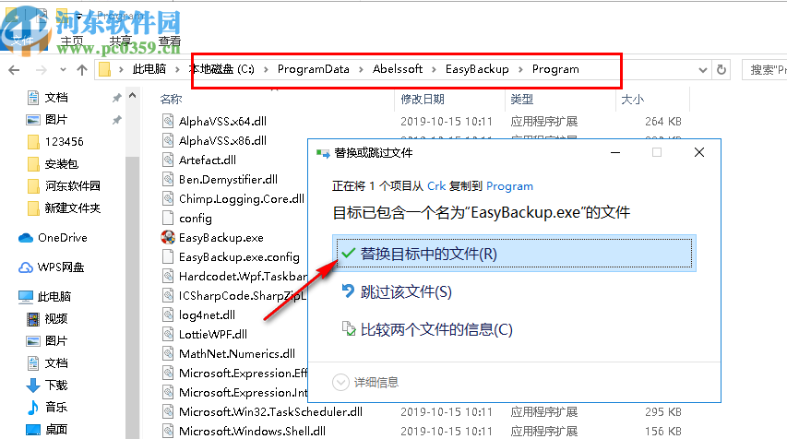Choose 替换目标中的文件(R) option
The width and height of the screenshot is (787, 439).
(514, 254)
